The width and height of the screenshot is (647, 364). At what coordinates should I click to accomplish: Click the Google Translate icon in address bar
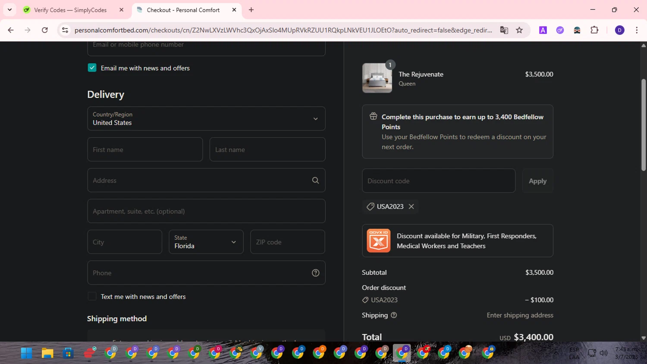coord(504,30)
